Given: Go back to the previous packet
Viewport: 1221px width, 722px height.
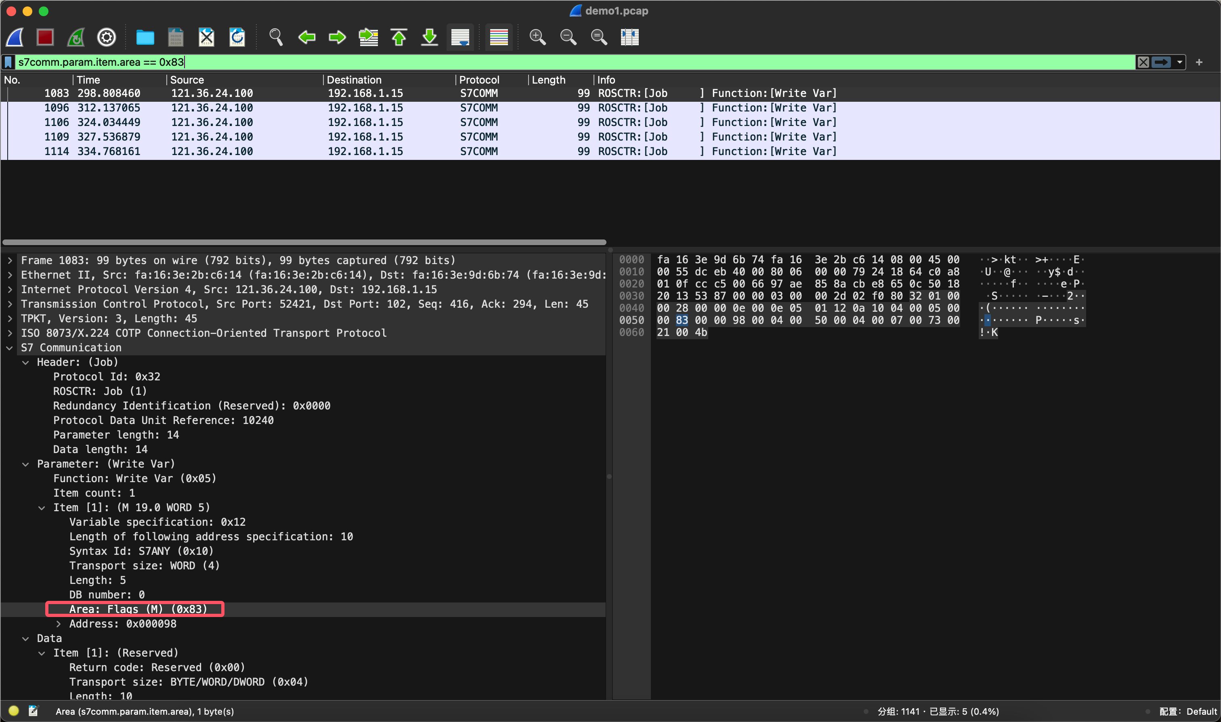Looking at the screenshot, I should [306, 37].
